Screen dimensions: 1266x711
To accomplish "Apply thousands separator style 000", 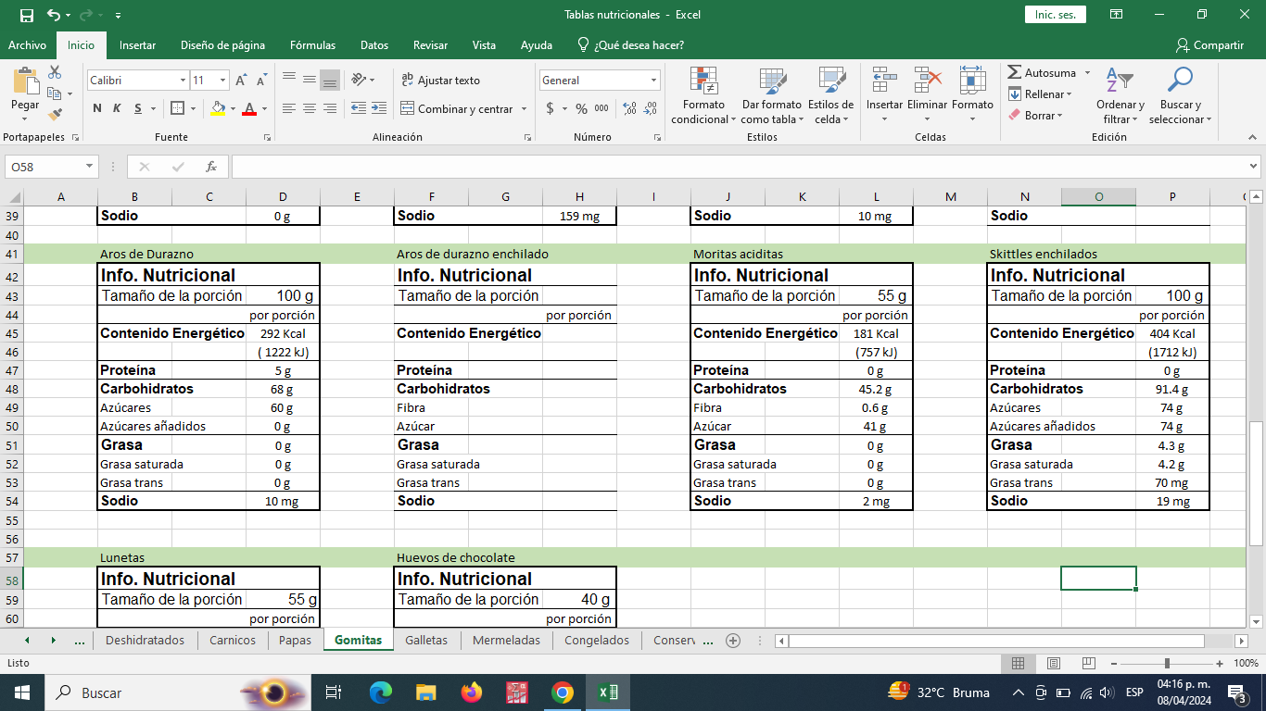I will pos(601,108).
